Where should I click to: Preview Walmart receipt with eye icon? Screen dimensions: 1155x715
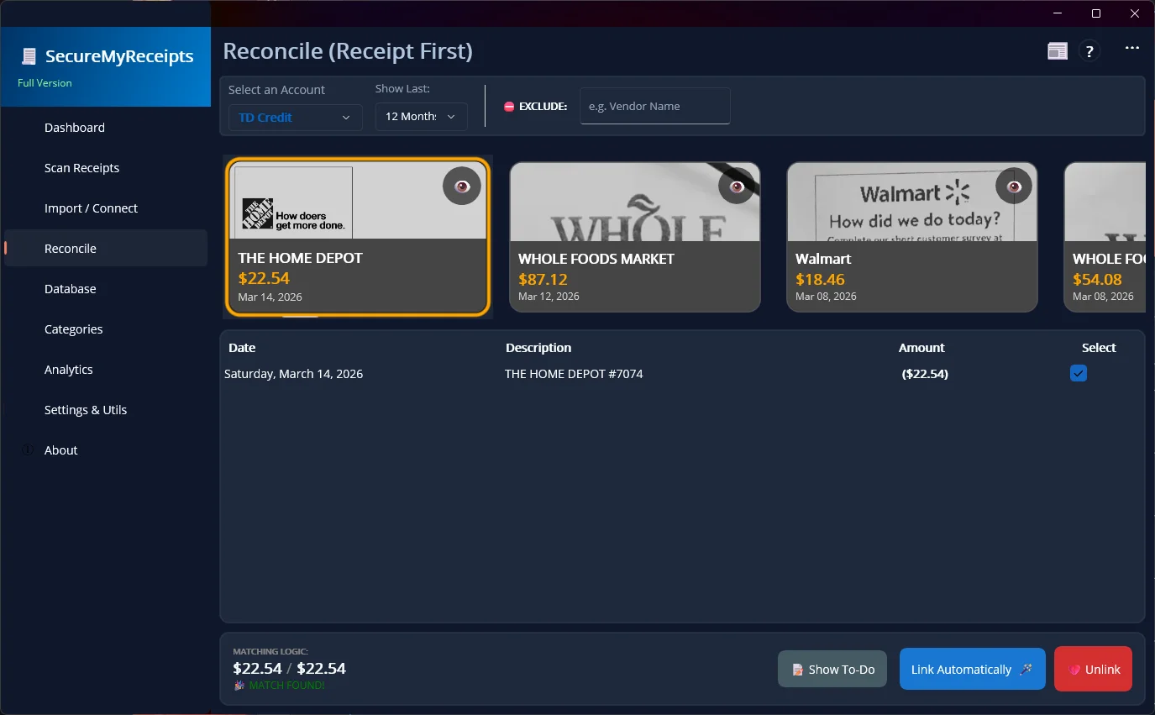1015,186
